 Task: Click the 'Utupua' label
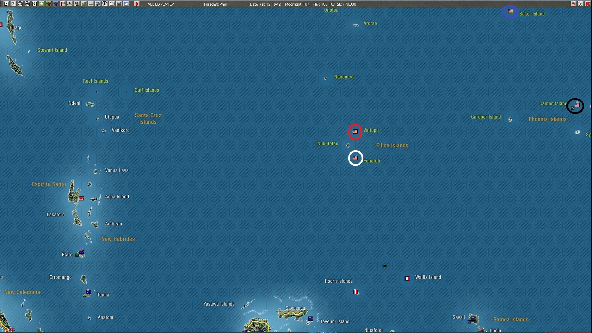coord(112,117)
